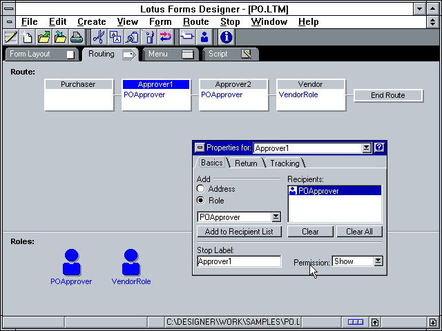Click the up arrow page icon in status bar

point(375,322)
